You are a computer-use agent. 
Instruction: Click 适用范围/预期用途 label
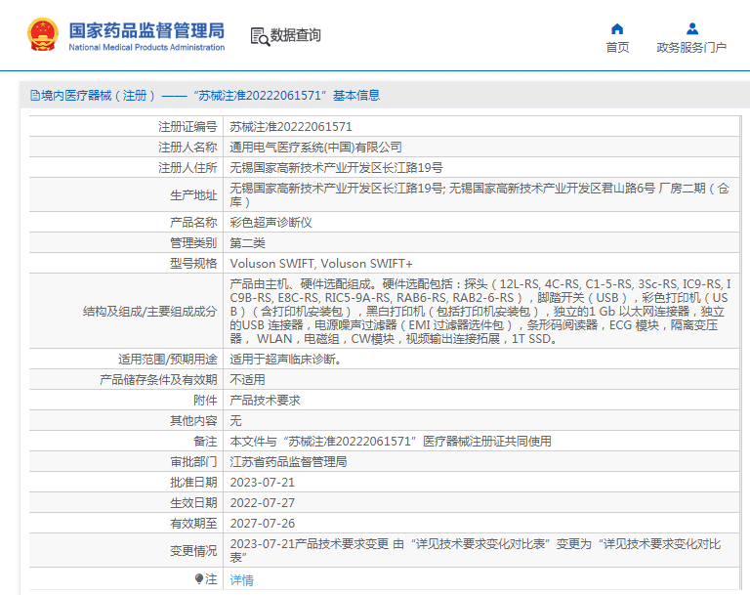click(x=167, y=360)
